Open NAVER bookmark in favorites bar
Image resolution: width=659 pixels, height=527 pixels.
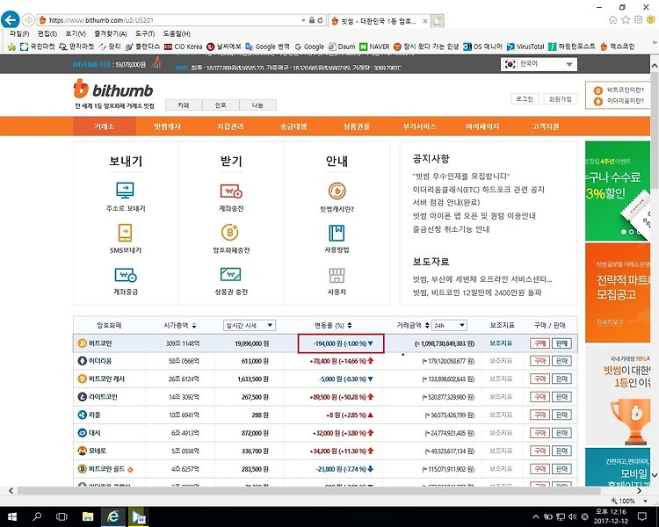(374, 47)
